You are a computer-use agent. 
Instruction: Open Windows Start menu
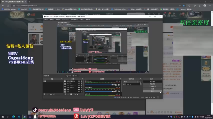click(x=2, y=117)
